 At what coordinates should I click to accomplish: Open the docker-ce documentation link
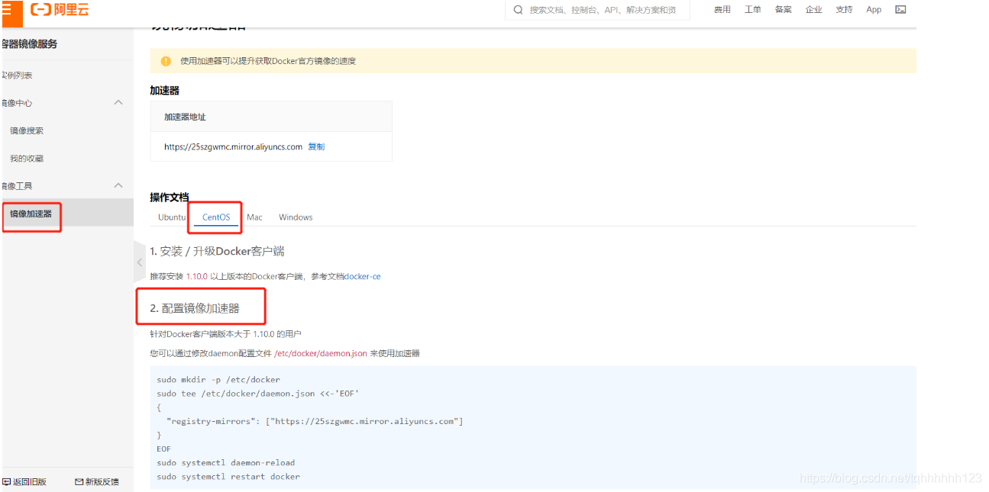(363, 276)
